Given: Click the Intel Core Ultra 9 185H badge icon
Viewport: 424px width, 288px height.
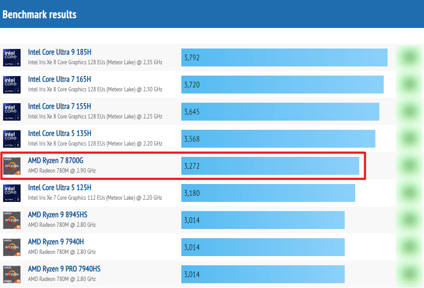Looking at the screenshot, I should (x=12, y=57).
